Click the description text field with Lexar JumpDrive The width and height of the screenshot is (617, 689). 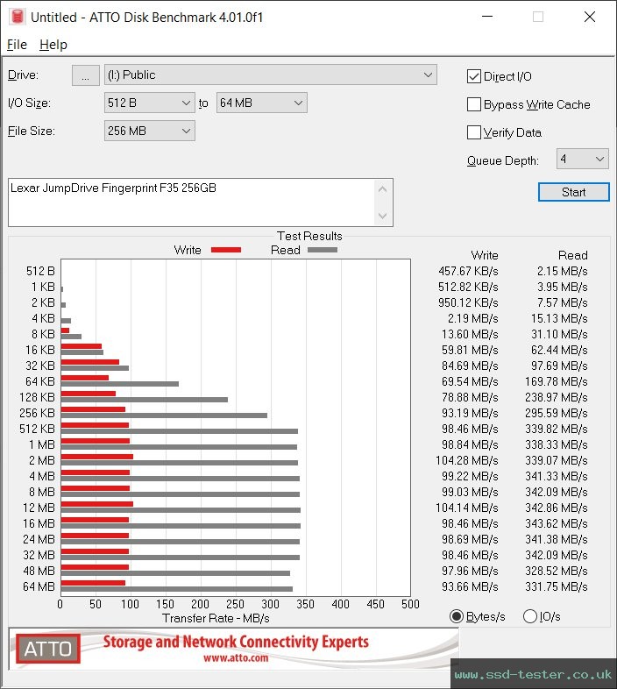(x=192, y=202)
